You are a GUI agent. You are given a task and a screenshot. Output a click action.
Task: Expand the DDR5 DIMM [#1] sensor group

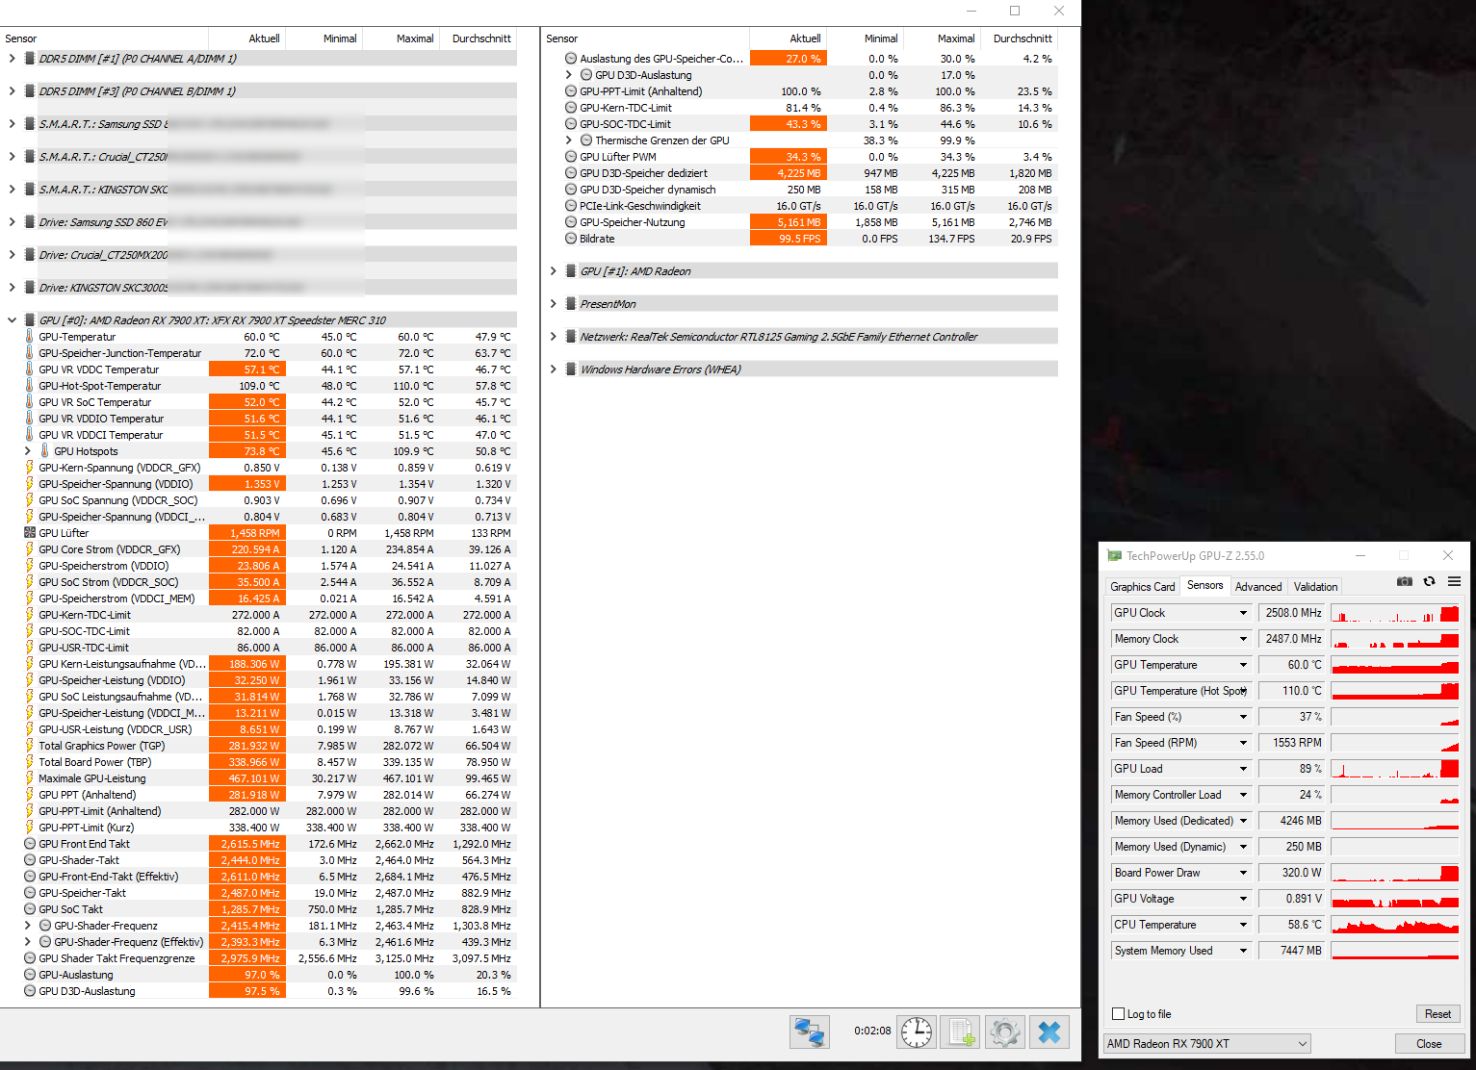[12, 59]
